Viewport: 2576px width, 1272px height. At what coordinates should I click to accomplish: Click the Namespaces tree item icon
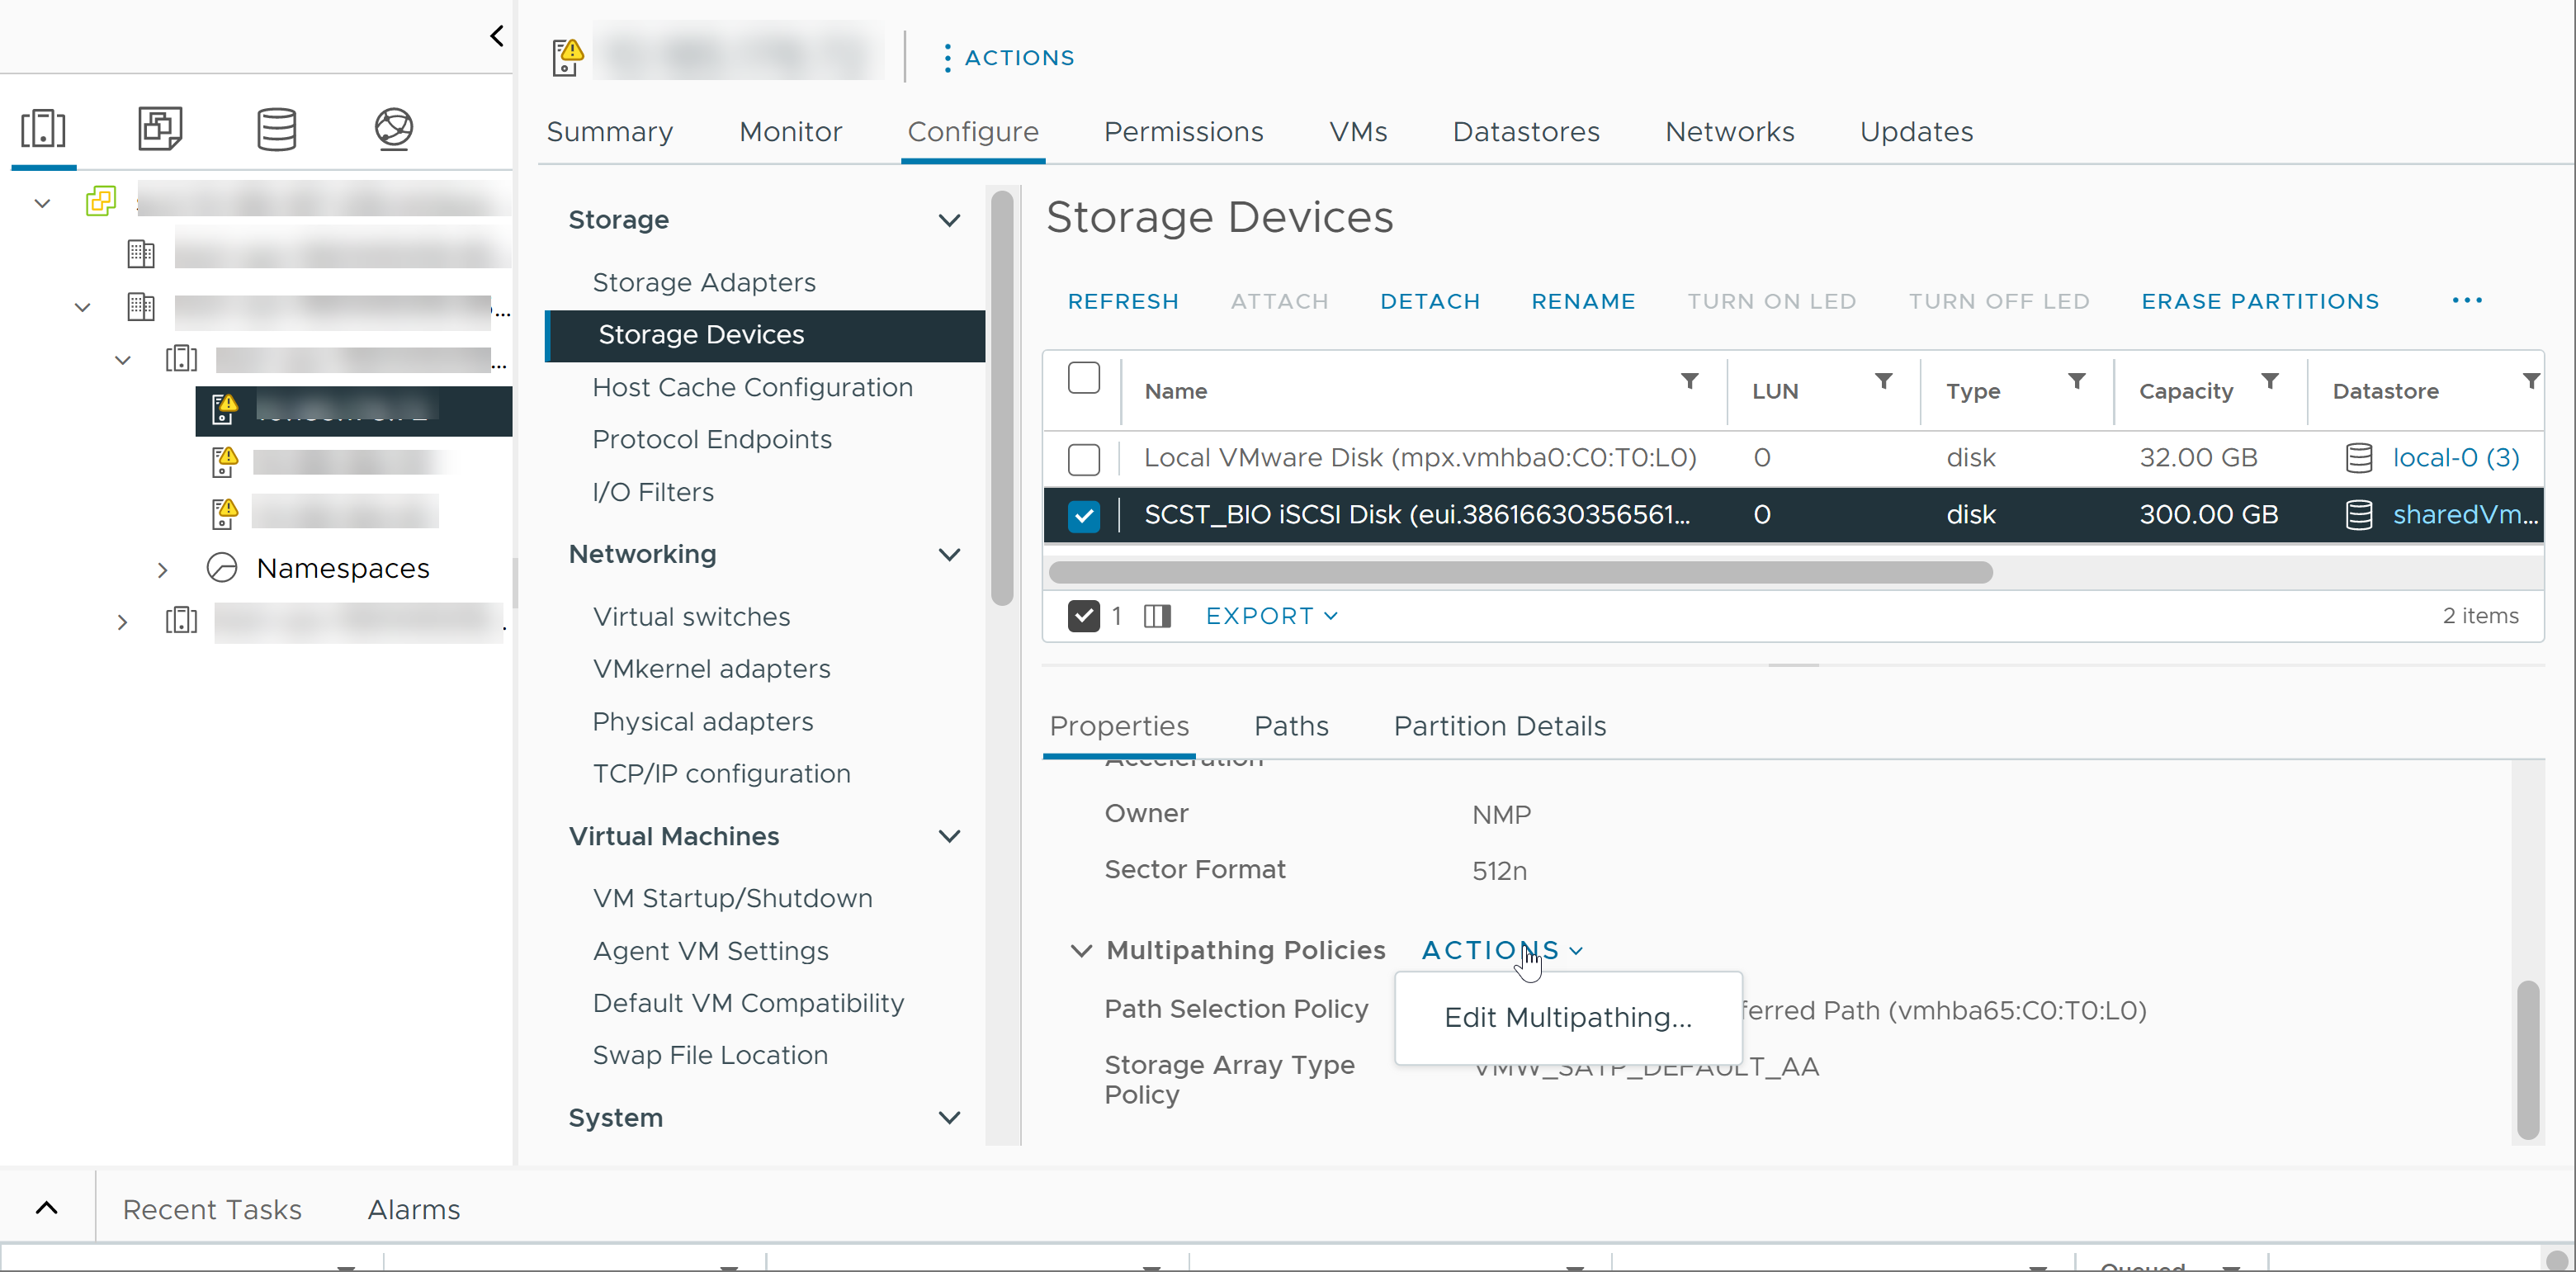(x=222, y=567)
